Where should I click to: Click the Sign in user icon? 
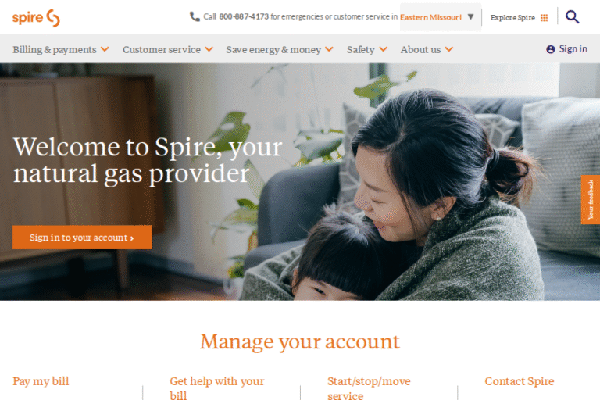(x=550, y=49)
